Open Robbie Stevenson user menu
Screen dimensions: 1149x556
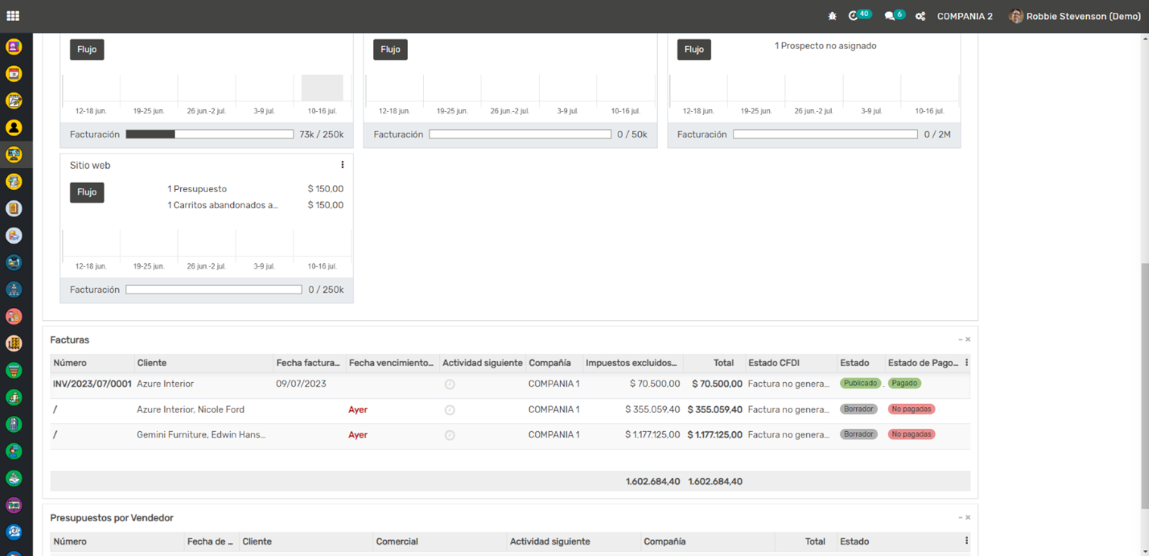click(1076, 16)
